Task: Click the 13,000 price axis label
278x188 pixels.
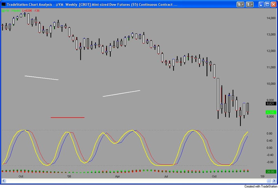Action: (271, 34)
